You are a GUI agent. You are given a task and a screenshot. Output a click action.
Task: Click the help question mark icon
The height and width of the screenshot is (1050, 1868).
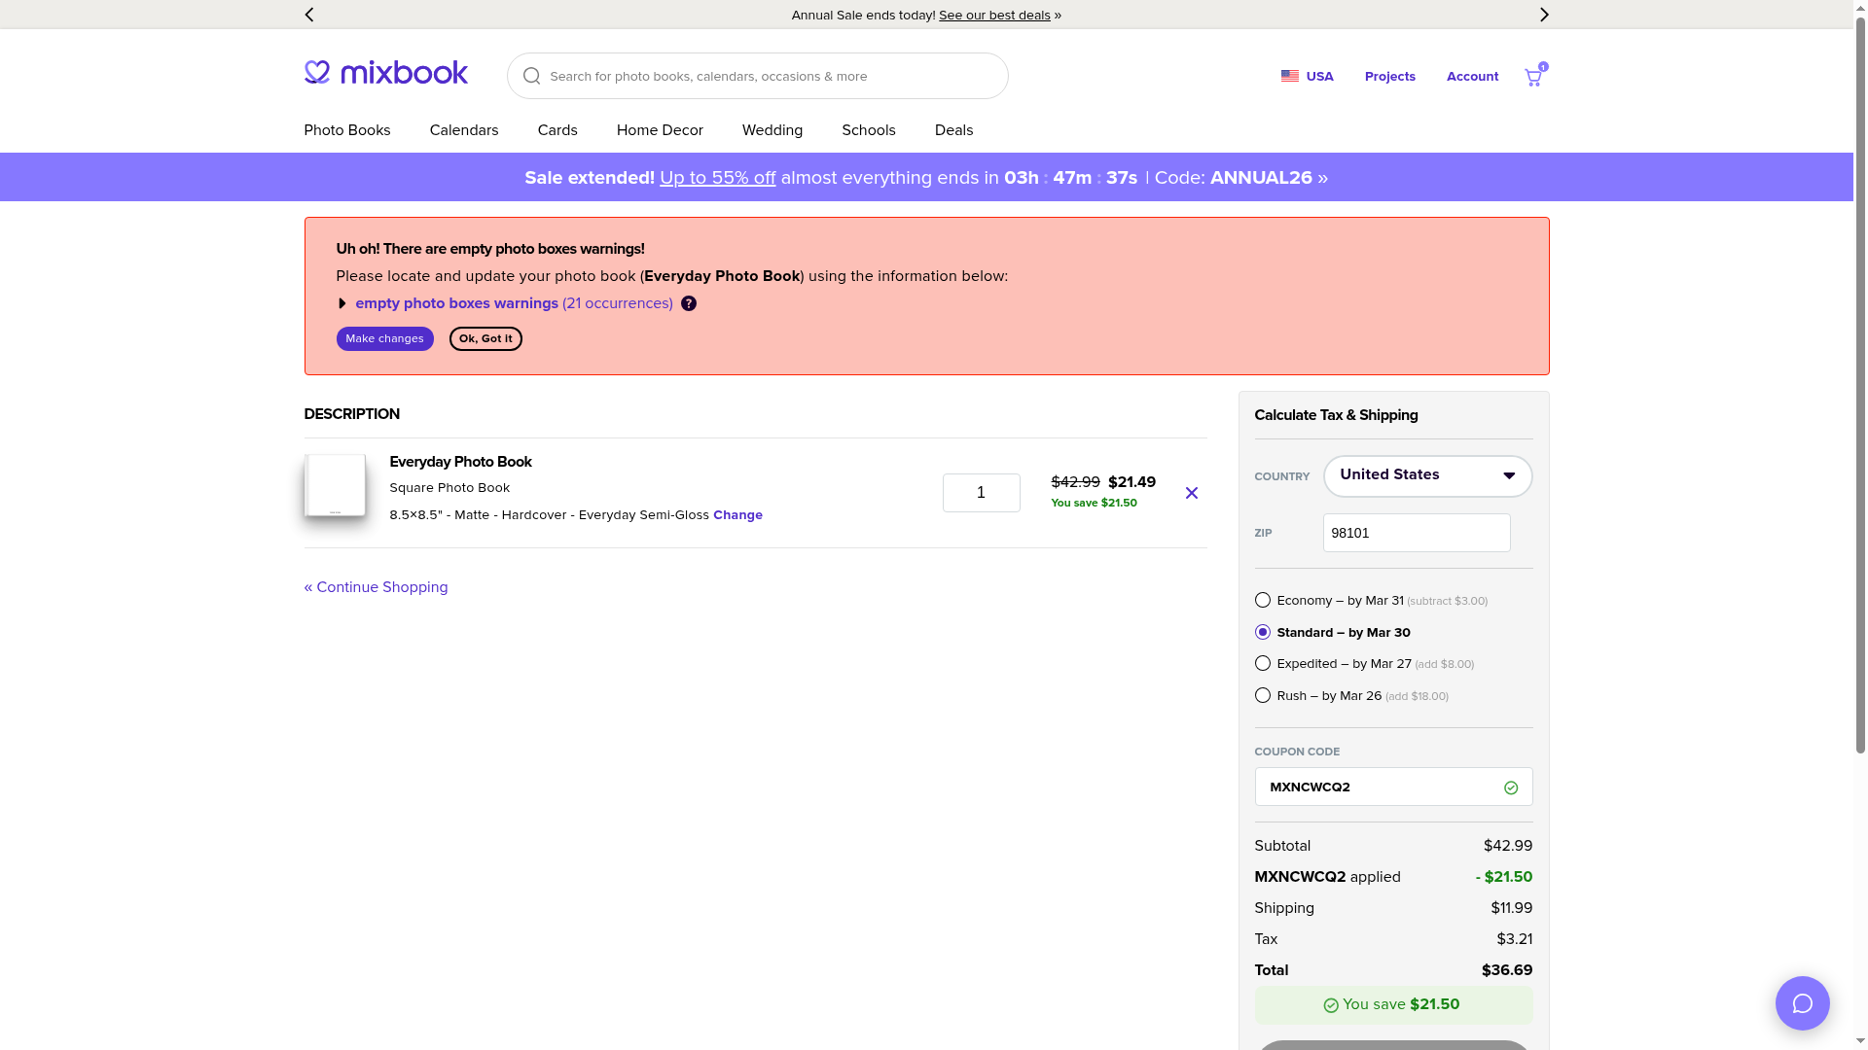click(689, 303)
